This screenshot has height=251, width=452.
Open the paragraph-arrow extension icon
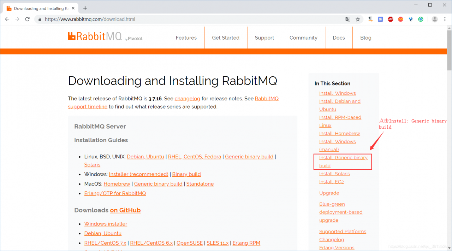pyautogui.click(x=370, y=19)
